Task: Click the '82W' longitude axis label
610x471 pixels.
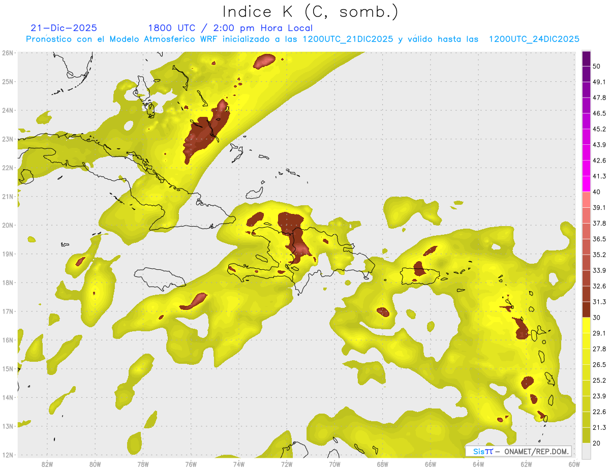Action: [47, 464]
